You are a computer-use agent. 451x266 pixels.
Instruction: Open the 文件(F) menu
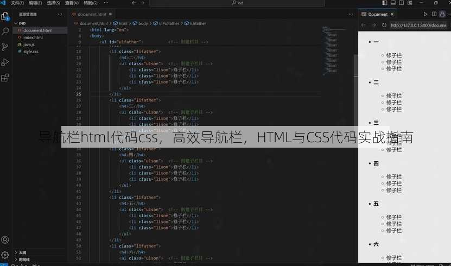coord(17,3)
